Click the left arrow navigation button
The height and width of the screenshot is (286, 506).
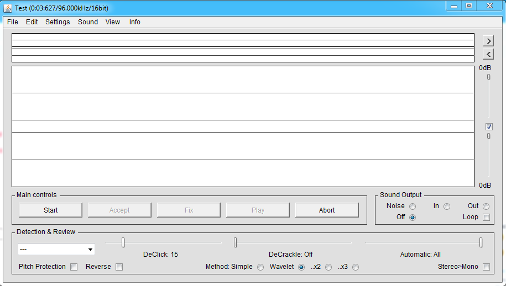(488, 54)
